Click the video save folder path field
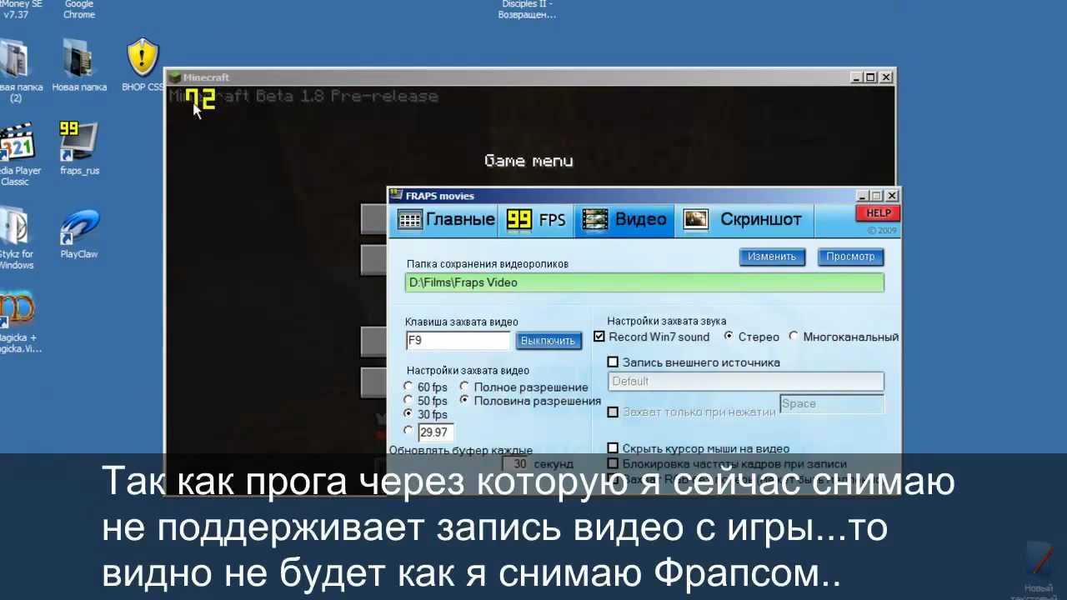Image resolution: width=1067 pixels, height=600 pixels. click(644, 282)
